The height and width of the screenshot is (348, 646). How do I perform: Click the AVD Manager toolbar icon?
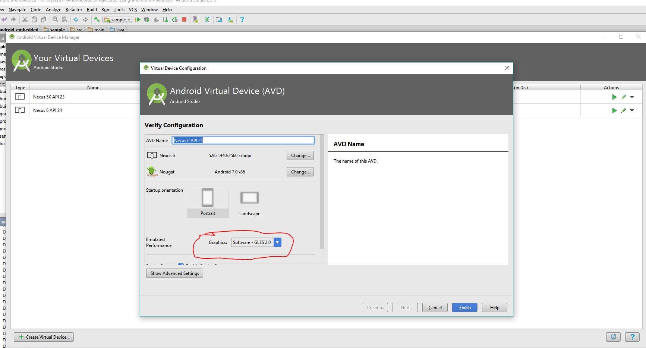pos(195,19)
